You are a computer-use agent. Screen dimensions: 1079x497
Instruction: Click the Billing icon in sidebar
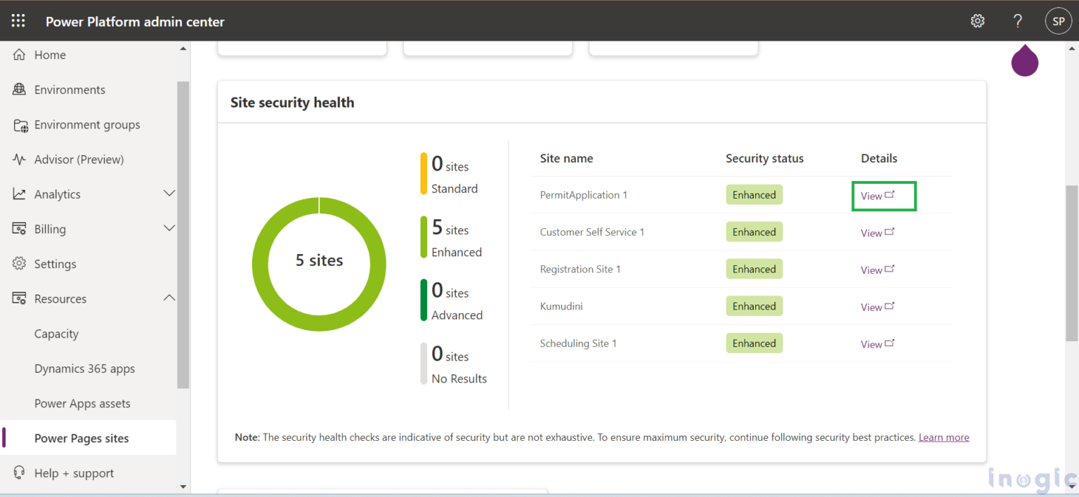[20, 229]
